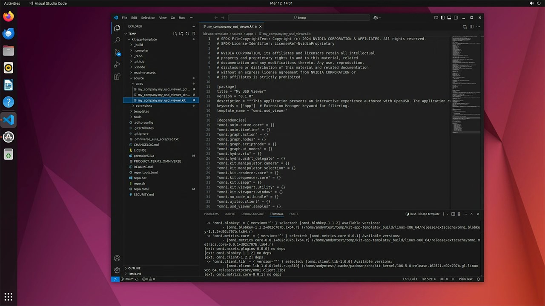Click the editor minimap code overview

467,85
